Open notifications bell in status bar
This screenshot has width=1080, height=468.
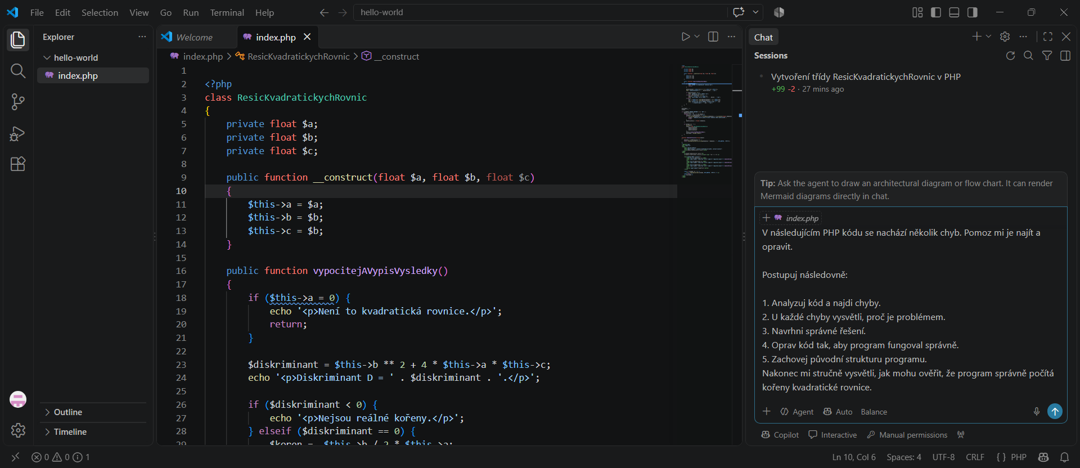coord(1064,457)
